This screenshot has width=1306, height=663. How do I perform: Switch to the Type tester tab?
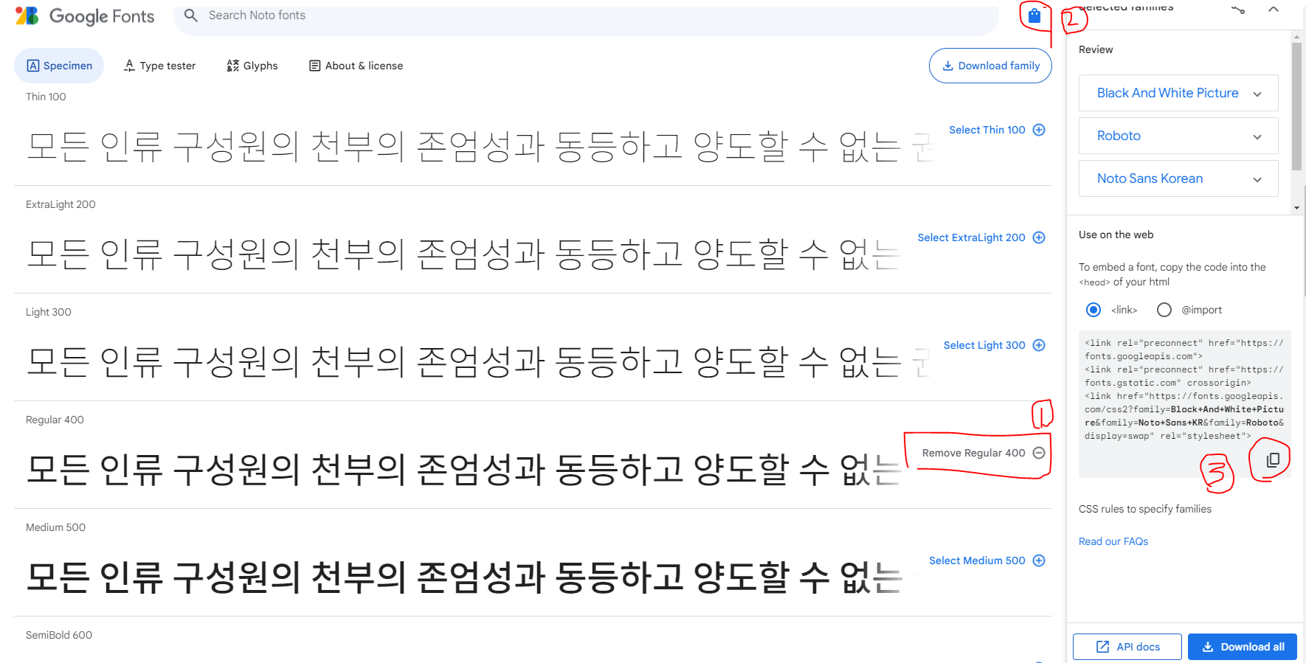click(x=160, y=66)
